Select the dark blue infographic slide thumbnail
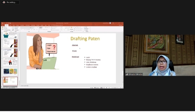This screenshot has width=195, height=112. click(x=10, y=72)
